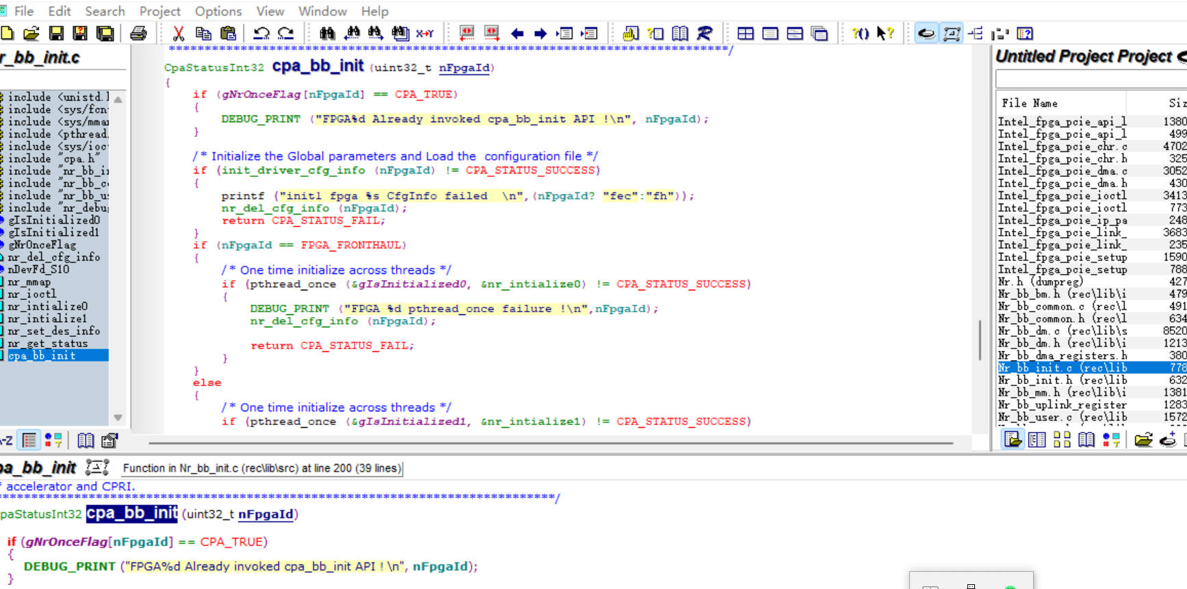Toggle the Clip Window icon in toolbar
Screen dimensions: 1187x589
coord(1000,33)
